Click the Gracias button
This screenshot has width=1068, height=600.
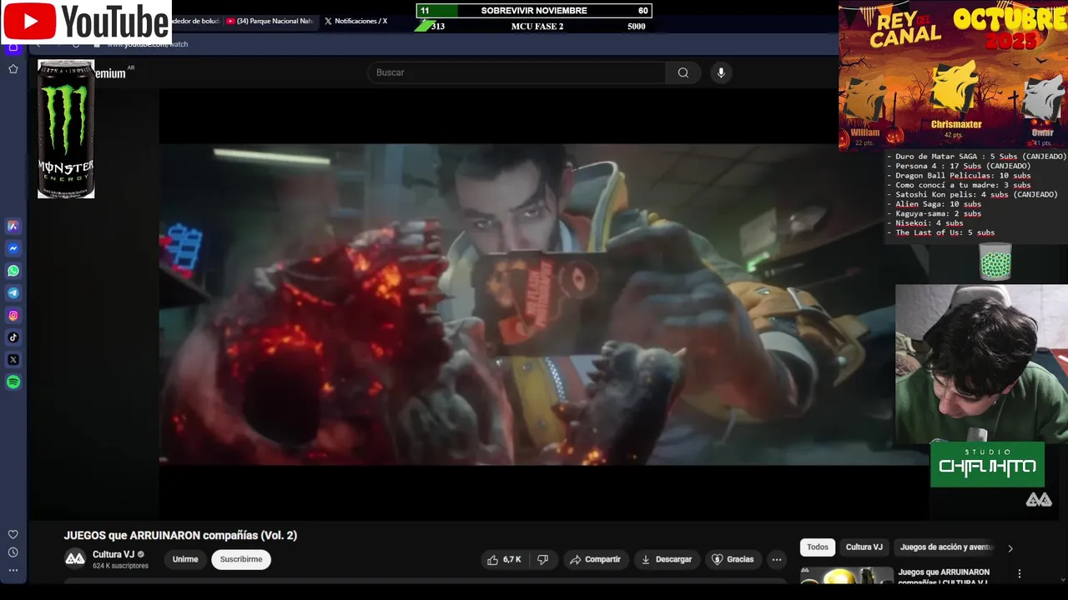(x=733, y=559)
